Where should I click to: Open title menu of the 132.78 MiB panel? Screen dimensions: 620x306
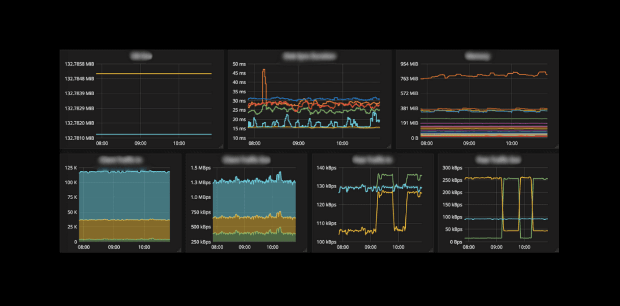pos(141,56)
